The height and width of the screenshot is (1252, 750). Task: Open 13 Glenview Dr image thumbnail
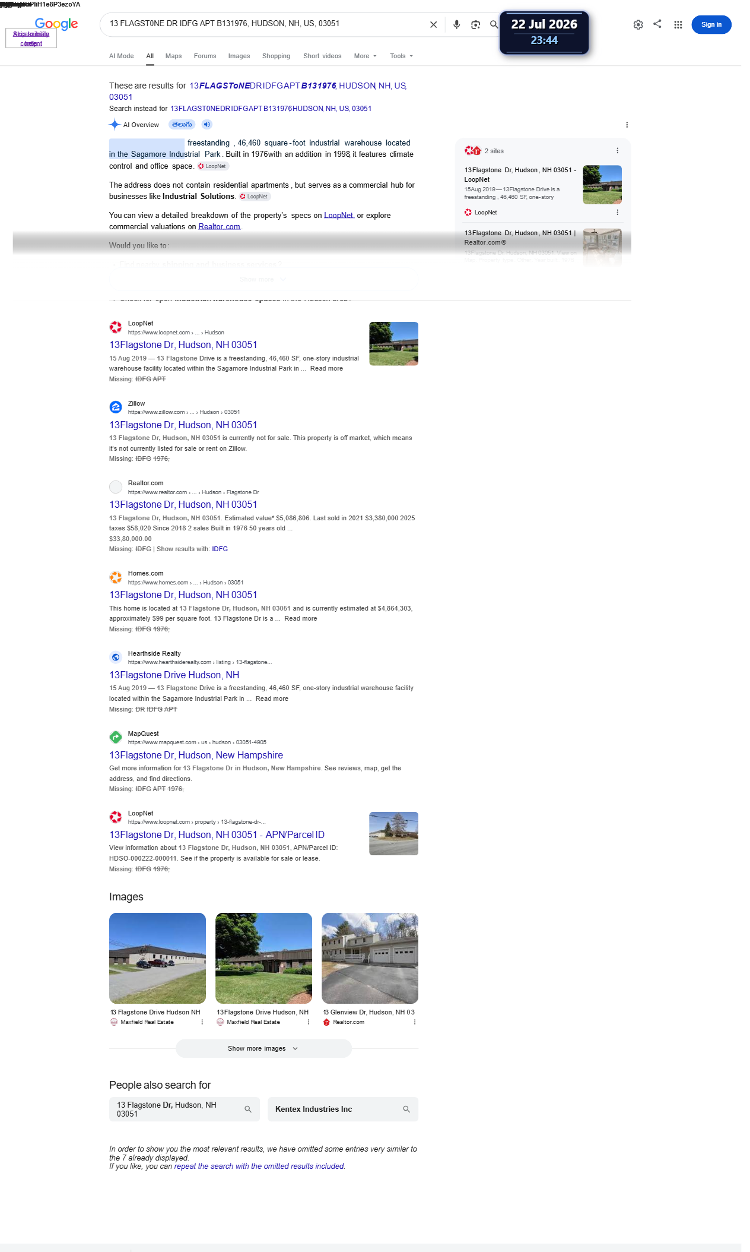[x=370, y=958]
